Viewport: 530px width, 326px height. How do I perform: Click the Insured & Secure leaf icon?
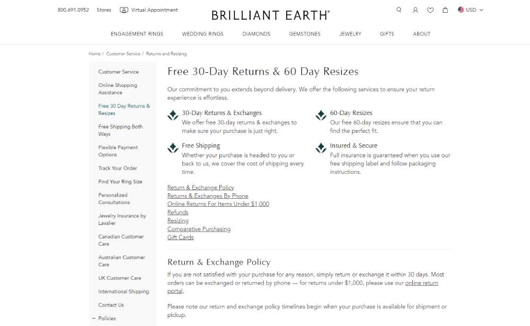321,148
